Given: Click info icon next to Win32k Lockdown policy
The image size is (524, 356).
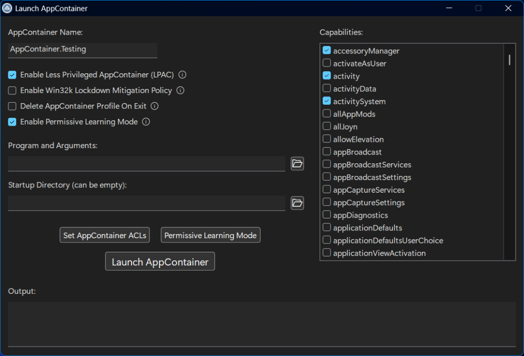Looking at the screenshot, I should click(x=180, y=91).
